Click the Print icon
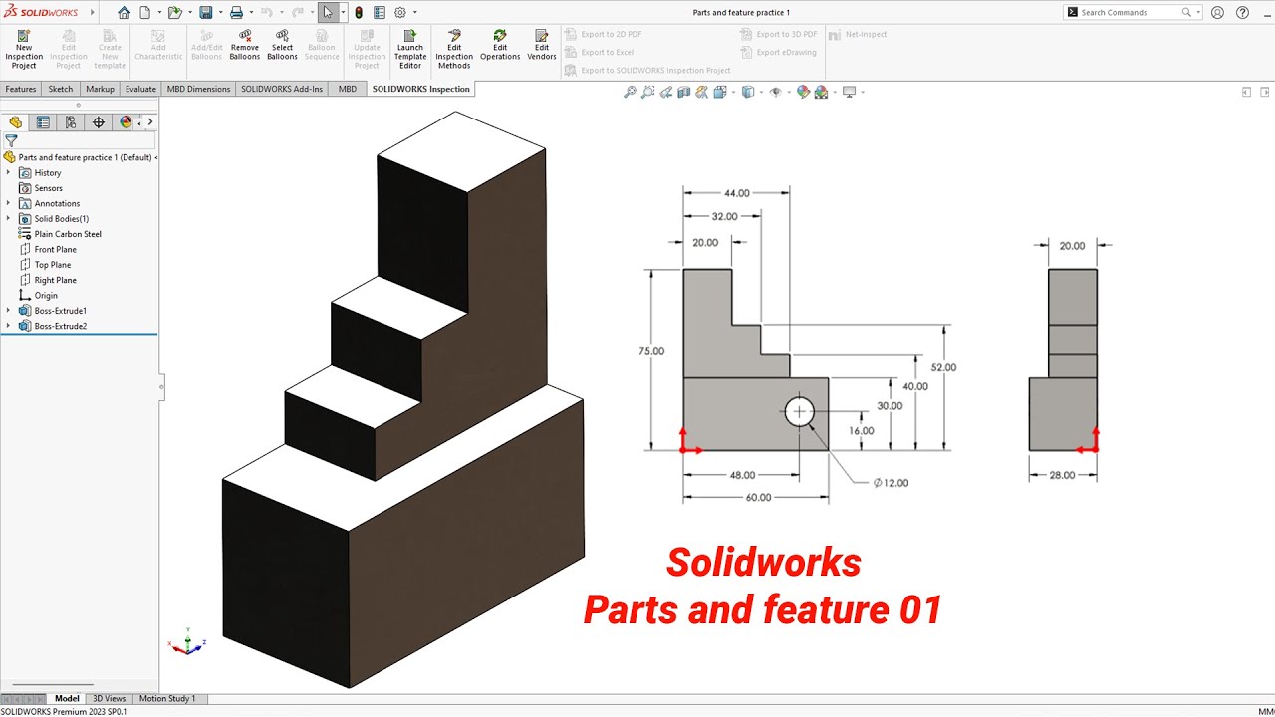Image resolution: width=1275 pixels, height=717 pixels. click(236, 13)
